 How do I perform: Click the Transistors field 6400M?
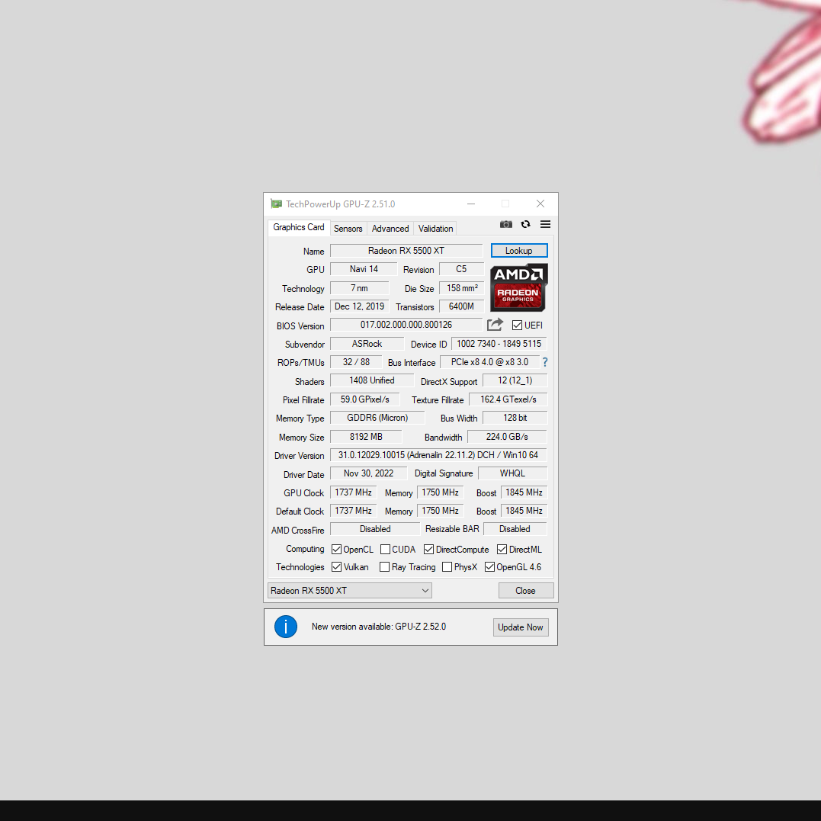coord(461,306)
